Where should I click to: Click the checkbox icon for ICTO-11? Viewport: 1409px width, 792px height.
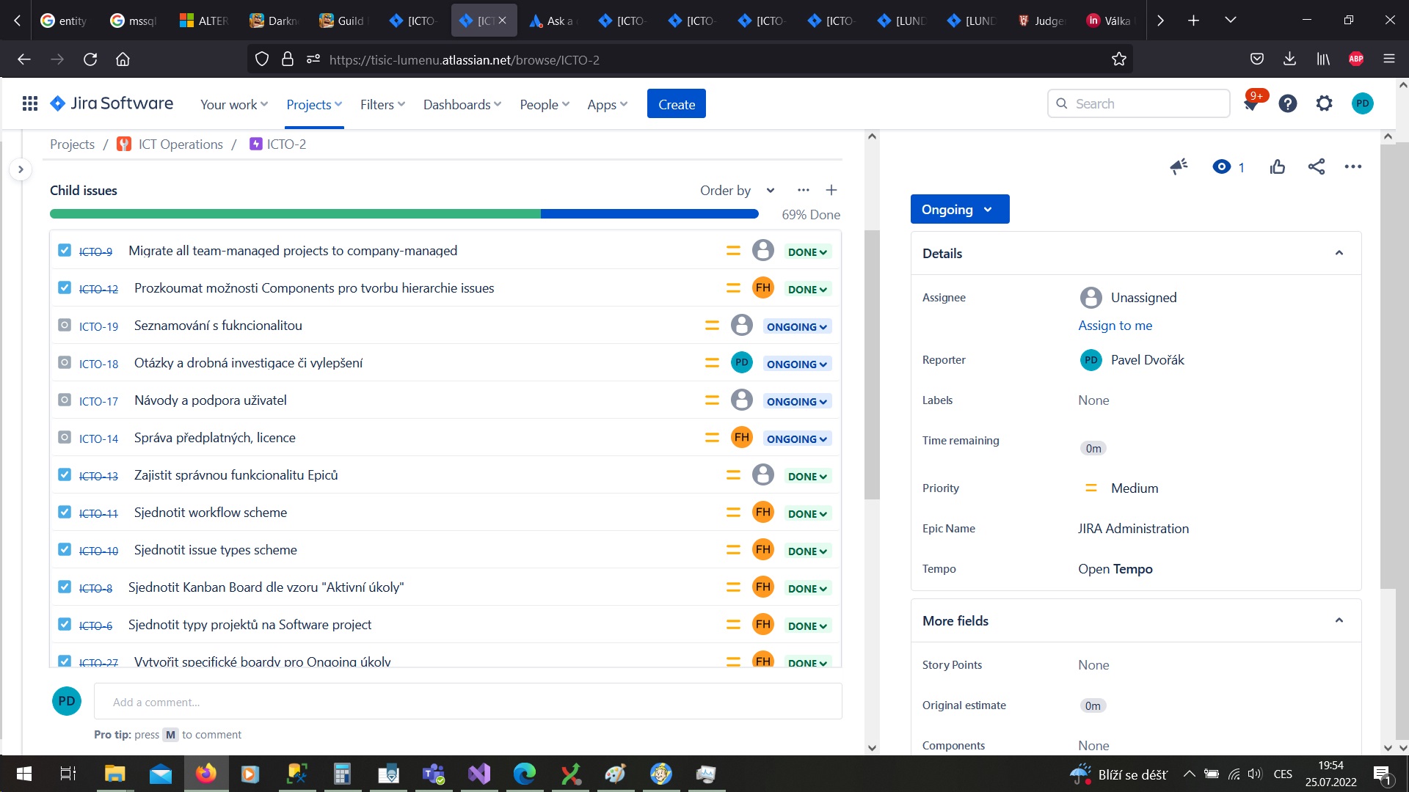(65, 513)
